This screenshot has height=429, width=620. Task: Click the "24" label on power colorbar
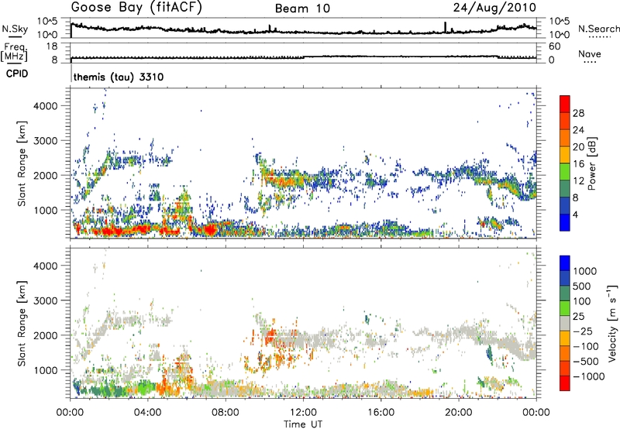click(x=578, y=130)
